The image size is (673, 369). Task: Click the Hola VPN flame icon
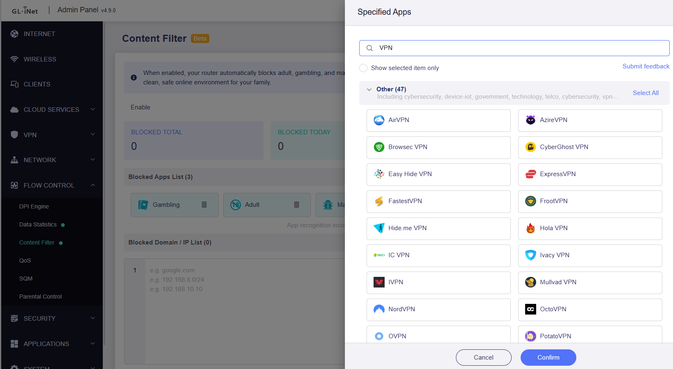530,228
